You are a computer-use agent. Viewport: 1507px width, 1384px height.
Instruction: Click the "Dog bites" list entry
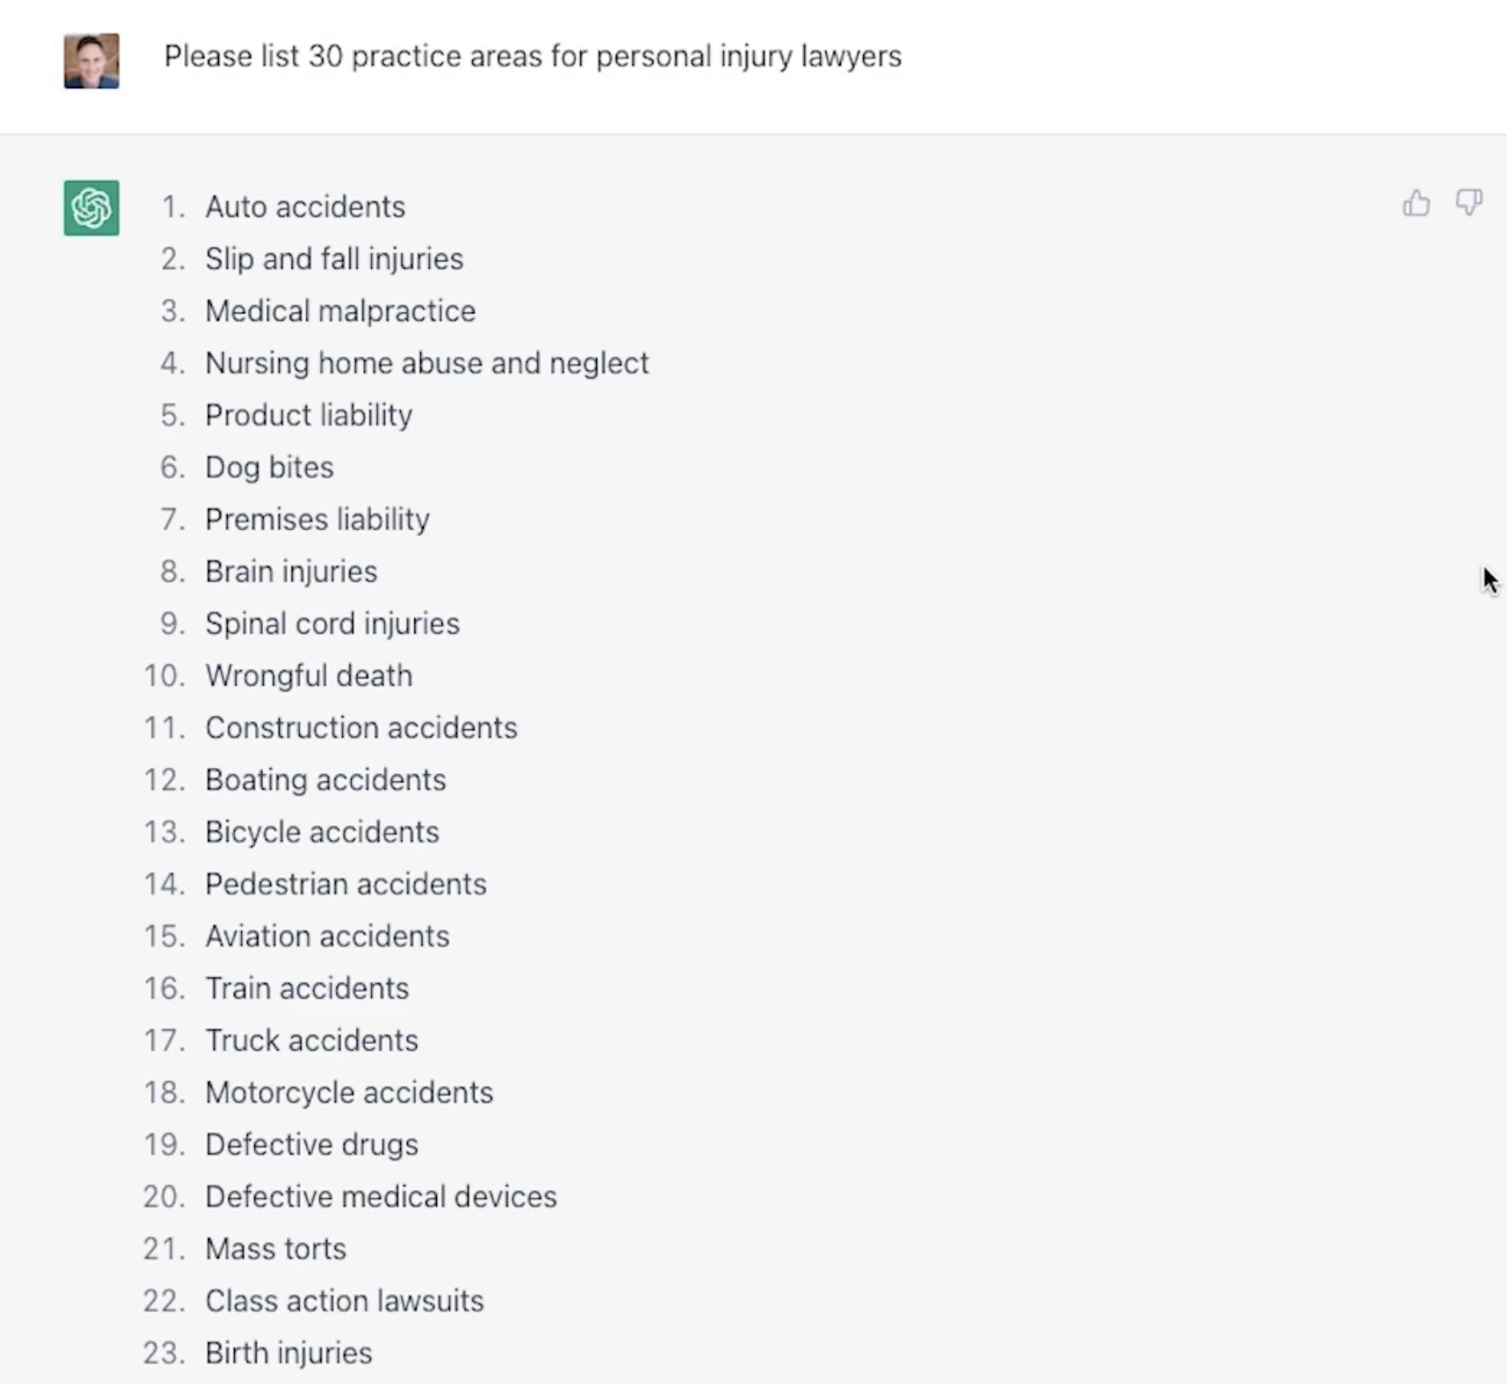[269, 467]
